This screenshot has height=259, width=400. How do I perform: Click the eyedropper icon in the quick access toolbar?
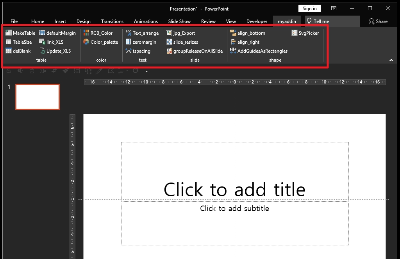tap(100, 71)
